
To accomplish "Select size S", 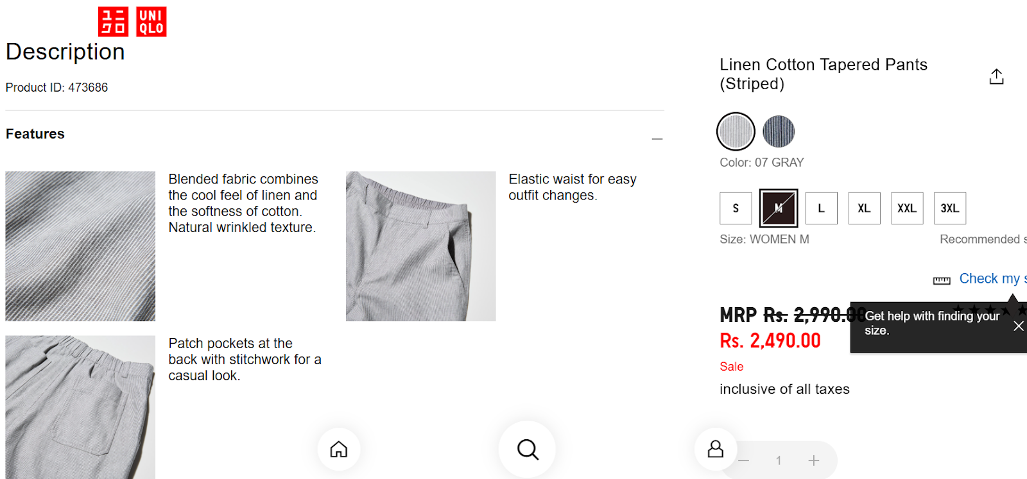I will tap(735, 208).
